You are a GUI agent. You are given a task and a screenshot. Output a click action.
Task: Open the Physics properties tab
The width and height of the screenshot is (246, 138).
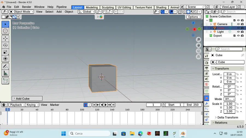pos(207,114)
